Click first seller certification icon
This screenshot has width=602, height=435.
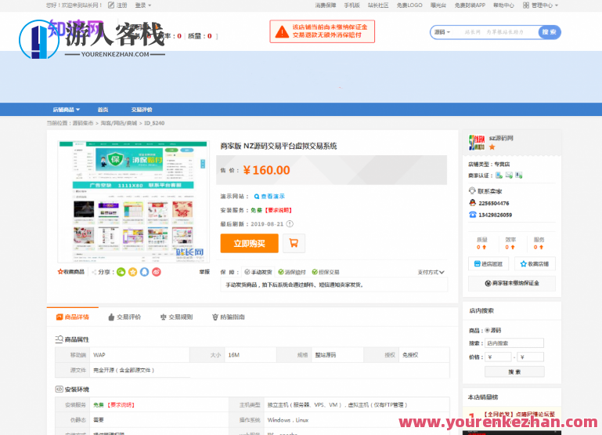pyautogui.click(x=499, y=176)
